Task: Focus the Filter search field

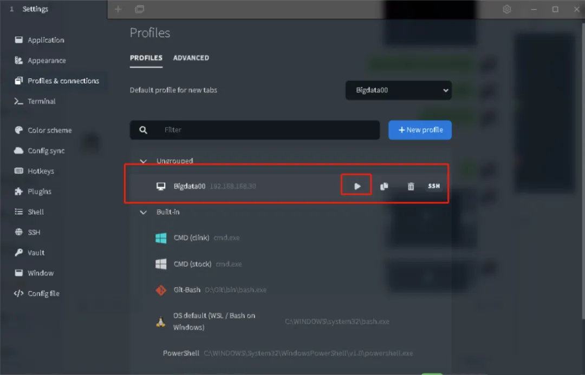Action: click(255, 130)
